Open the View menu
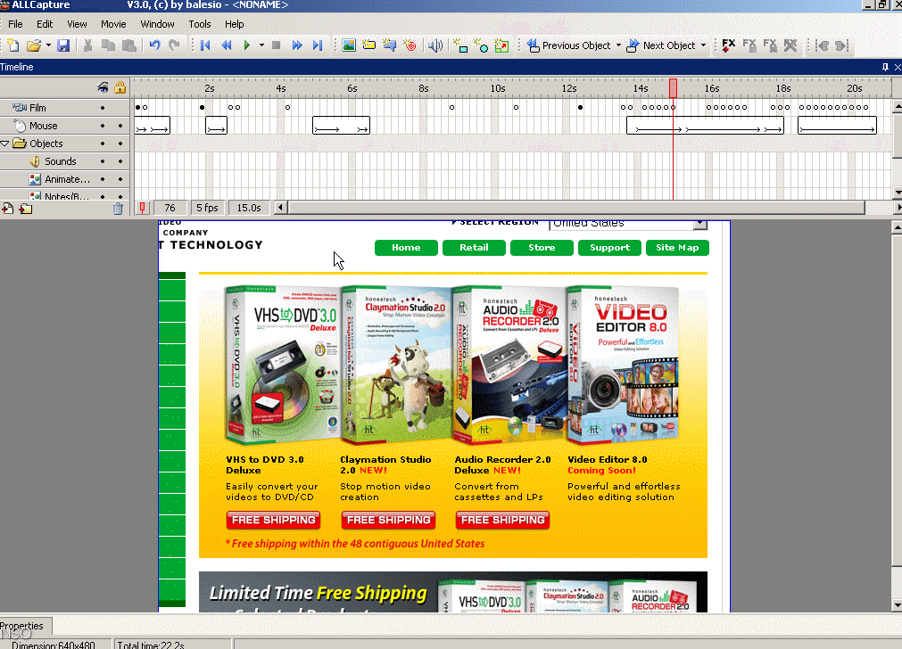This screenshot has width=902, height=649. [77, 24]
